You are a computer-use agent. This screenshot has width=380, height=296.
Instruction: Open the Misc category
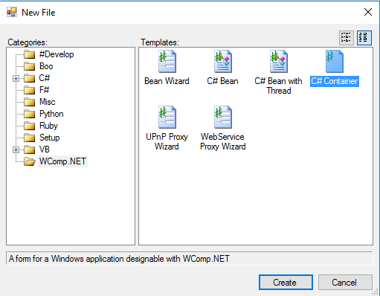tap(48, 102)
